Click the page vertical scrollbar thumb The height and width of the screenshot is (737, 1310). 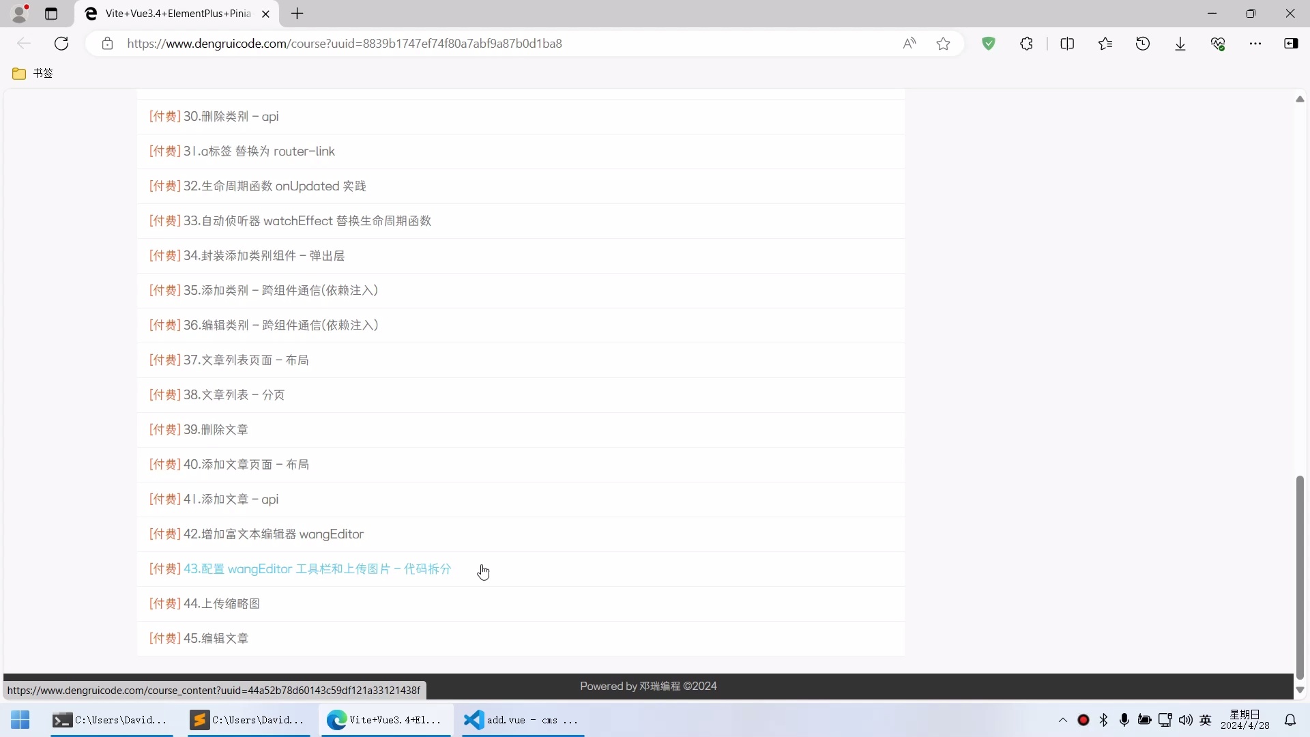point(1300,577)
